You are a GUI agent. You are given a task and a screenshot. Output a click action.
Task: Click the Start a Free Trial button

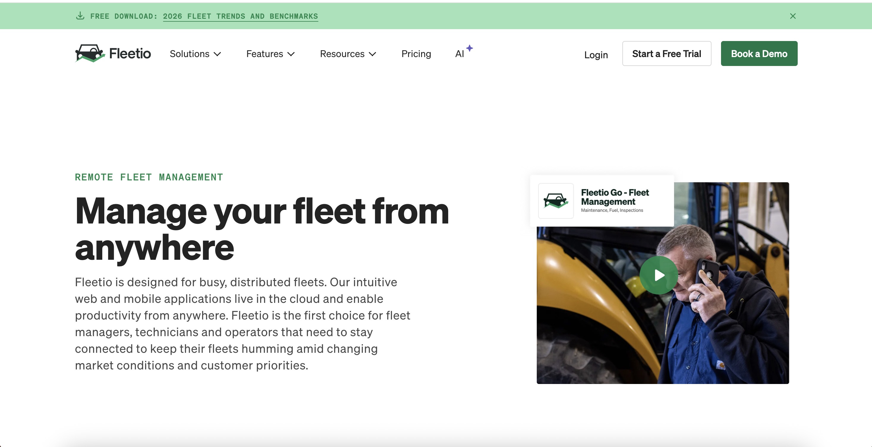coord(667,53)
